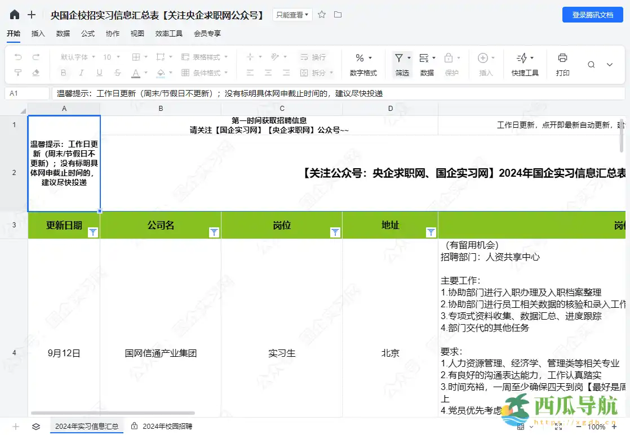
Task: Switch to the 插入 ribbon tab
Action: pos(38,33)
